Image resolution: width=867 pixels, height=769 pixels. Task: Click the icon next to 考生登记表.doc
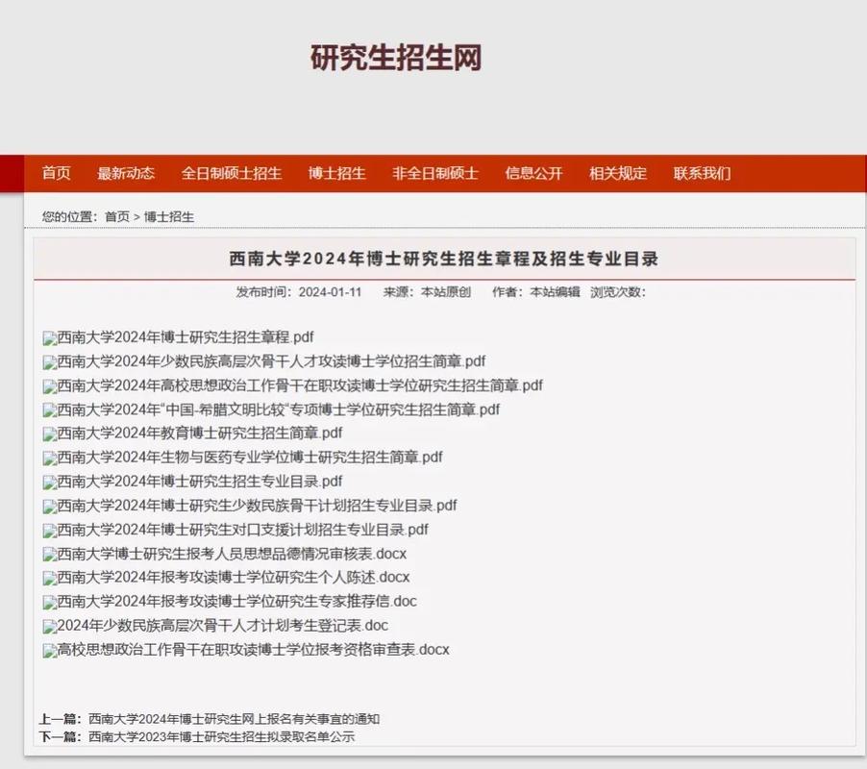pos(47,625)
